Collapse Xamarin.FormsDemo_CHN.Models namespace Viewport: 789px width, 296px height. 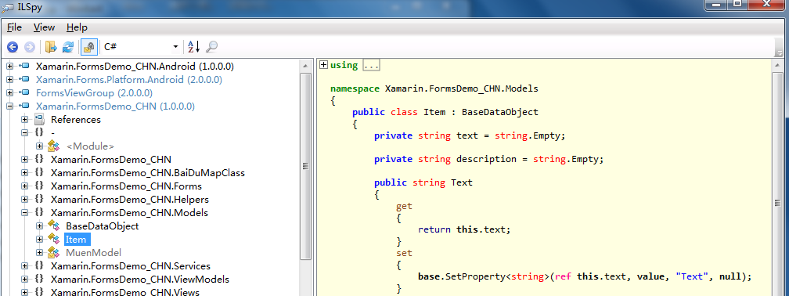pyautogui.click(x=24, y=212)
